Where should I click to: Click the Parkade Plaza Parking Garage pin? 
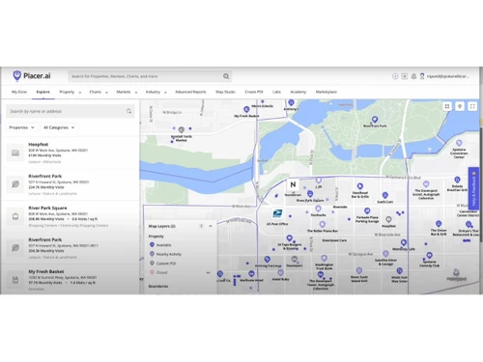(367, 211)
